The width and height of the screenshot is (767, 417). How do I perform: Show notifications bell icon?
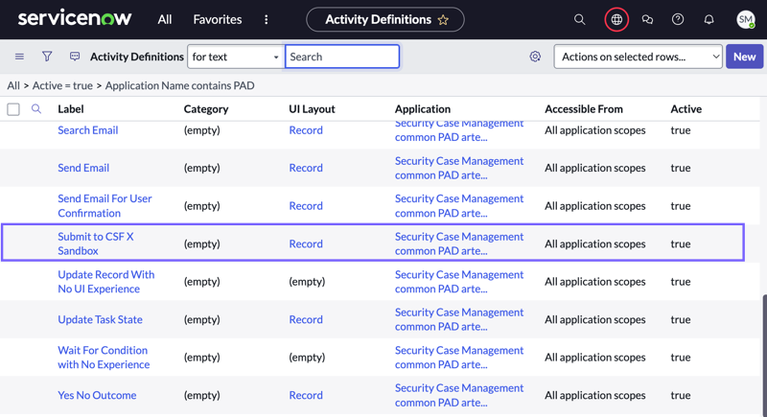coord(709,19)
